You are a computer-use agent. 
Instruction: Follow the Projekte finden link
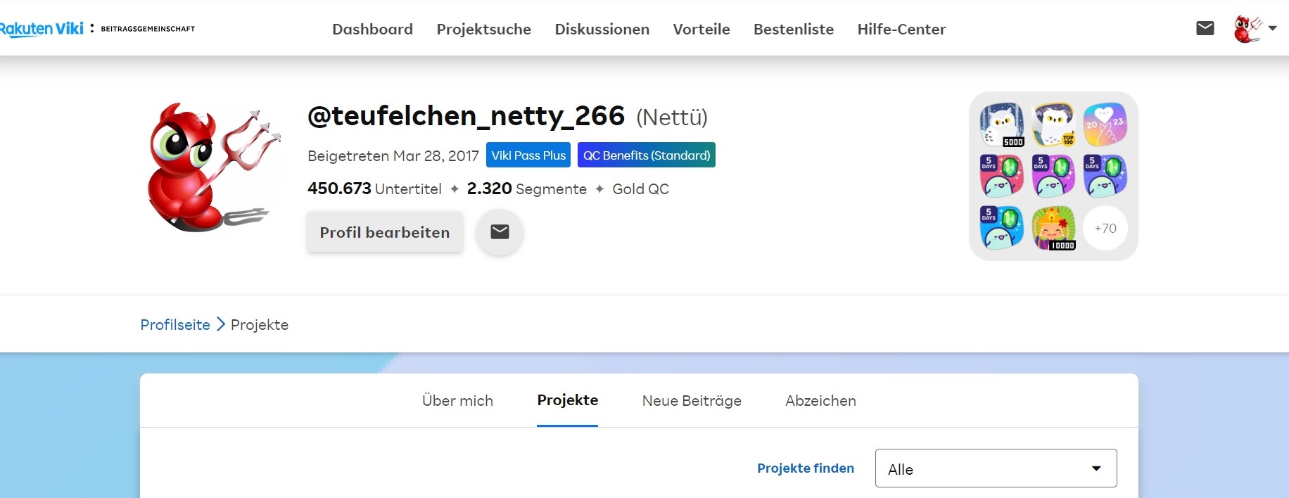[x=805, y=468]
